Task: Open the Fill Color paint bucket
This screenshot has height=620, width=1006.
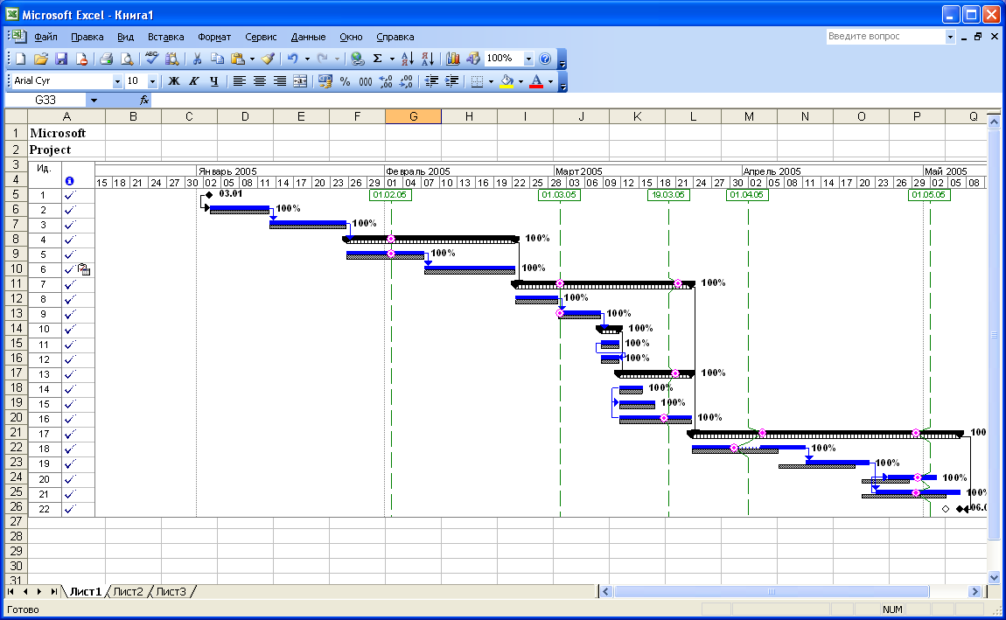Action: [506, 81]
